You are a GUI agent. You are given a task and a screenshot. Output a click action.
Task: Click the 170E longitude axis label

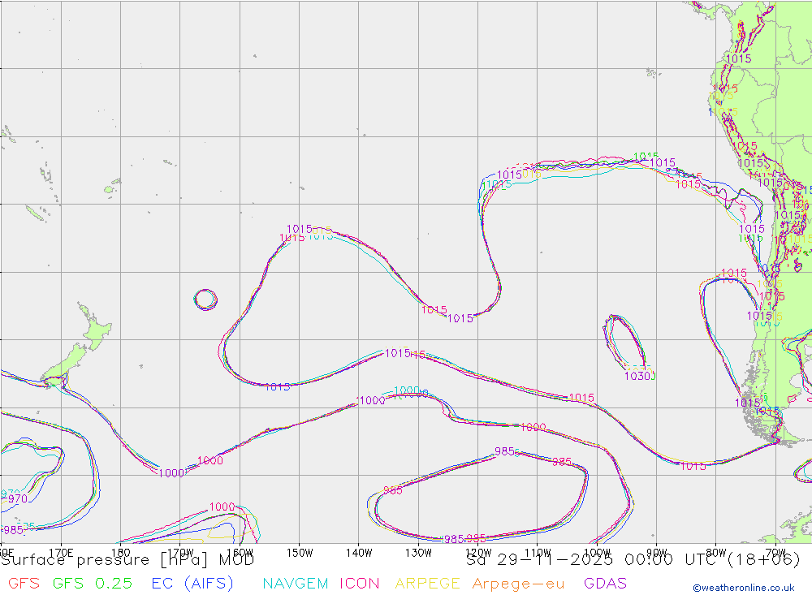pos(61,553)
